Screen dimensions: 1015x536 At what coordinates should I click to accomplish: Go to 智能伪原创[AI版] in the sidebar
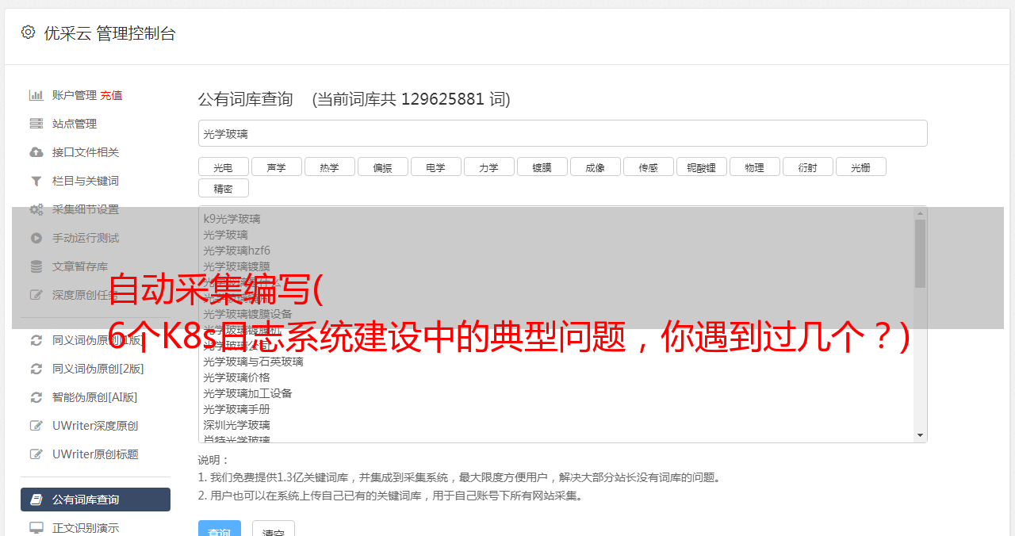pos(95,397)
